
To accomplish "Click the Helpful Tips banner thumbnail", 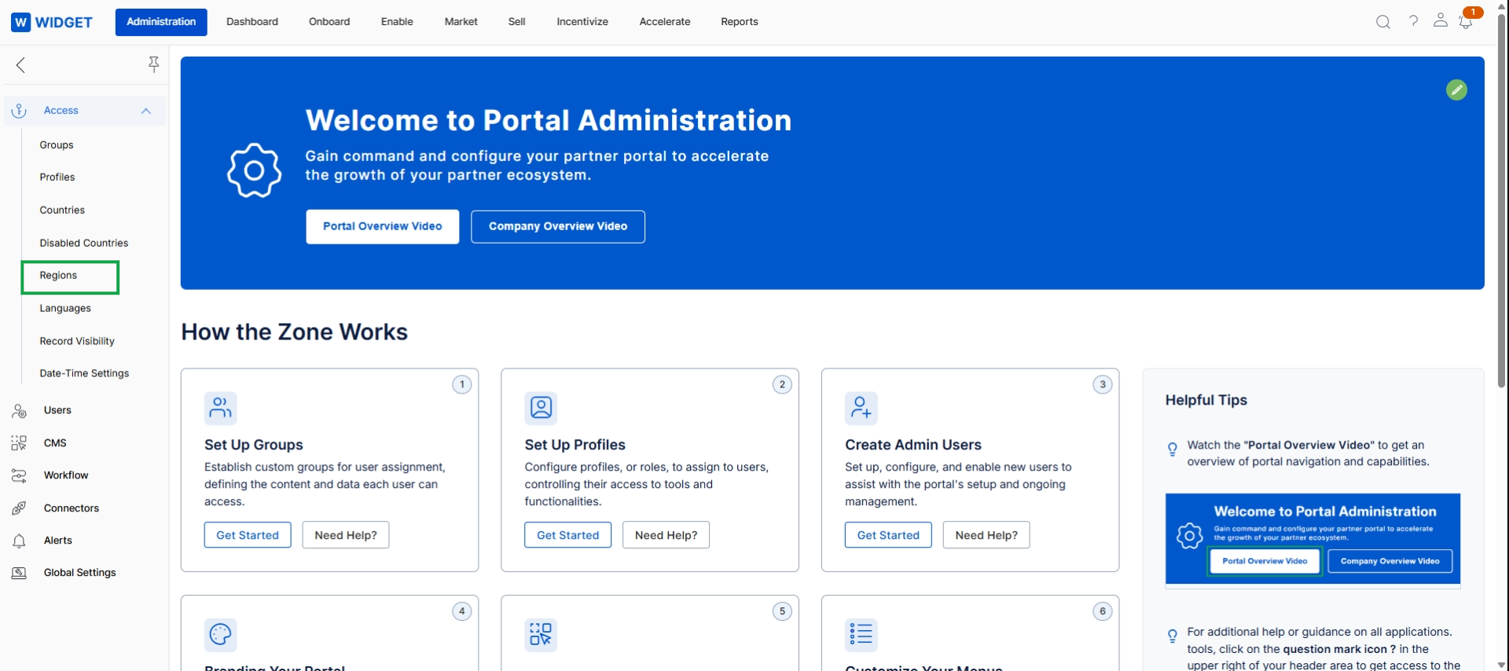I will [1313, 539].
